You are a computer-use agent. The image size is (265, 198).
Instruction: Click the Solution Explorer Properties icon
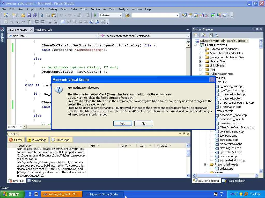point(196,35)
